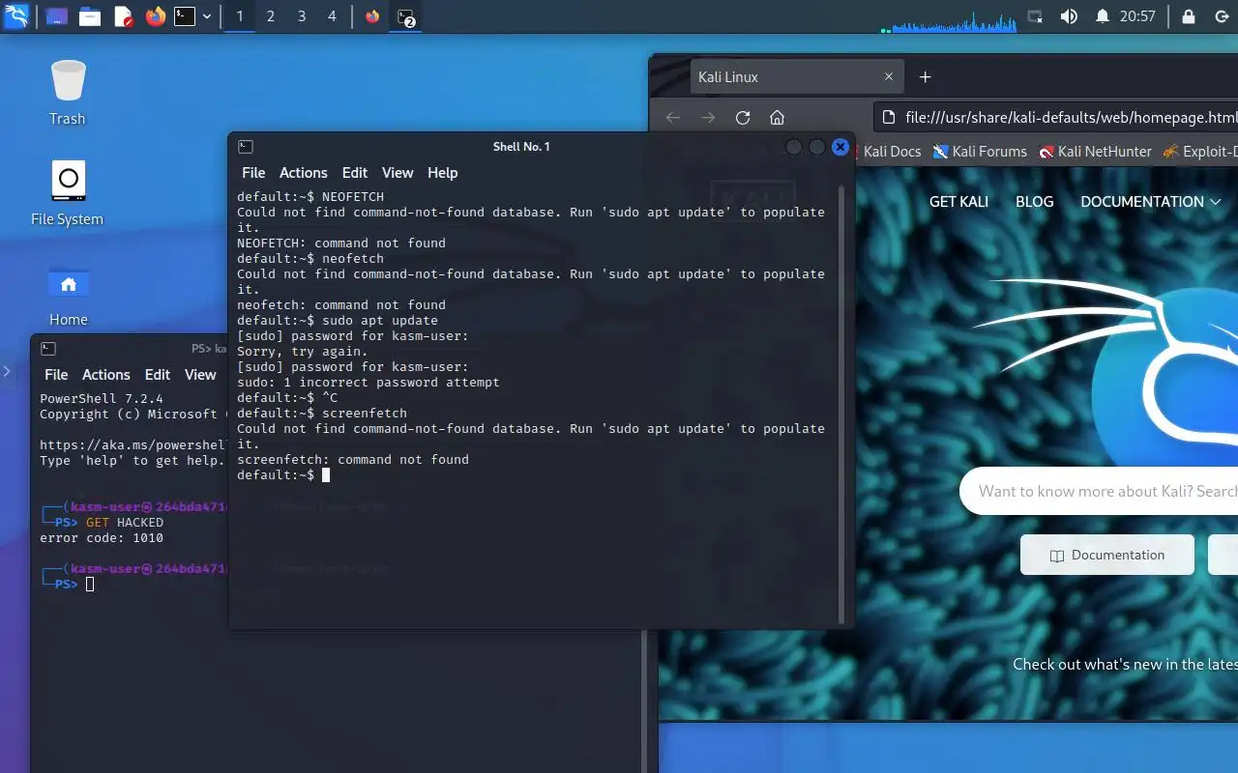Click the Shell No. 1 vertical scrollbar
1238x773 pixels.
point(841,406)
